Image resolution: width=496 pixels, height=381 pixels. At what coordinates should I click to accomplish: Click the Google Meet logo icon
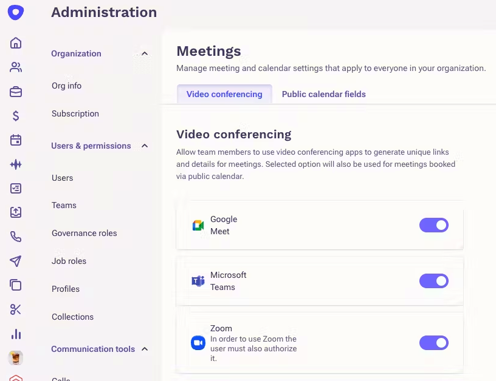click(198, 225)
